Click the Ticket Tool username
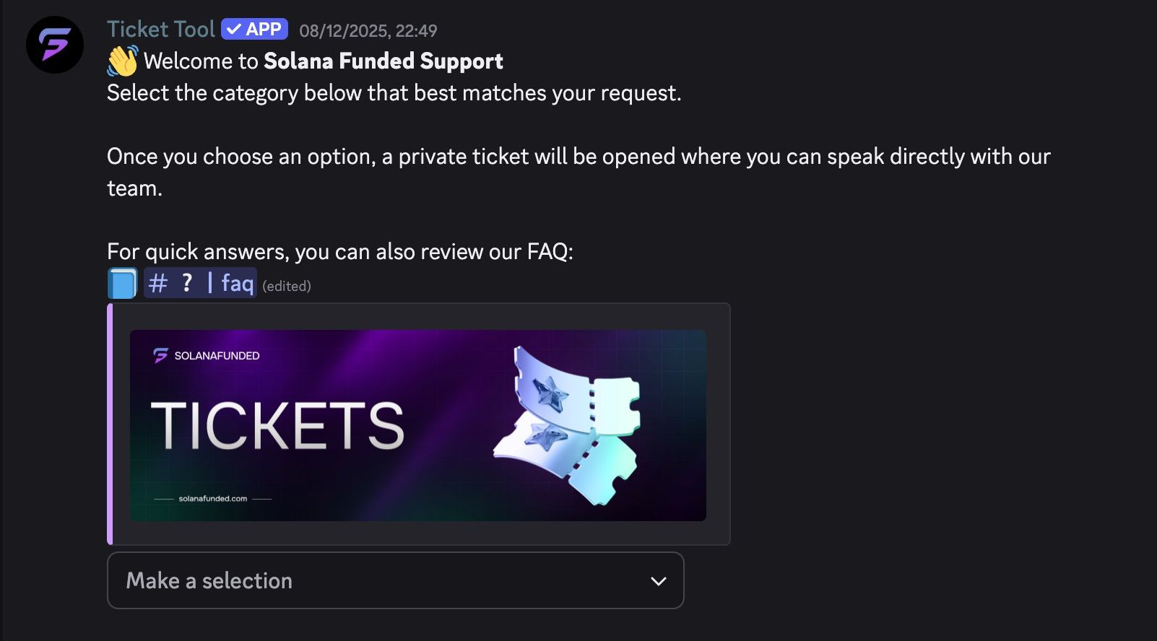 coord(160,30)
